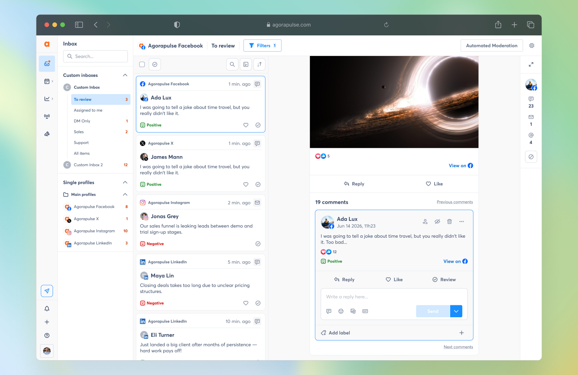This screenshot has height=375, width=578.
Task: Open emoji picker in reply box
Action: coord(341,311)
